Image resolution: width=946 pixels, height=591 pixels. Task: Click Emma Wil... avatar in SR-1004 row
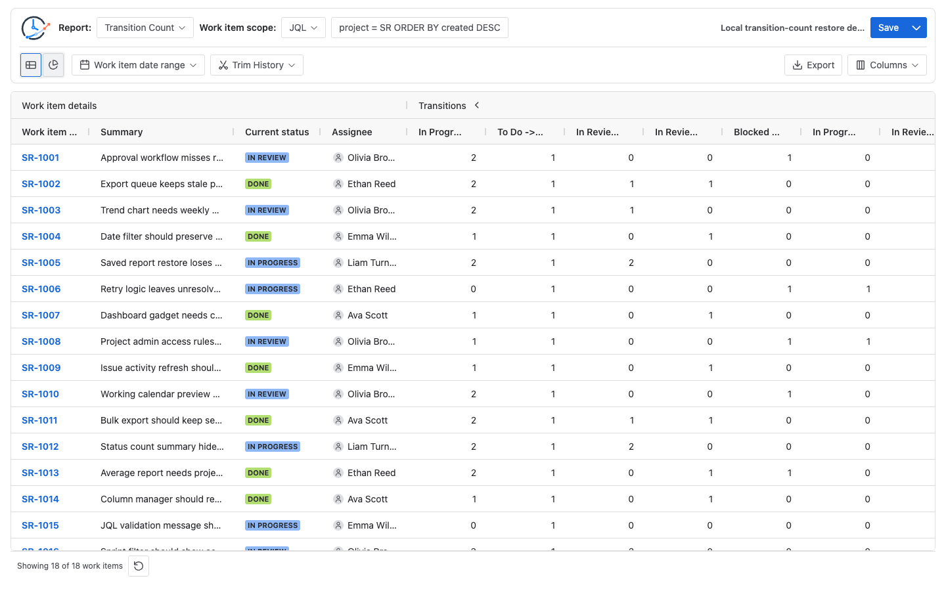click(338, 236)
